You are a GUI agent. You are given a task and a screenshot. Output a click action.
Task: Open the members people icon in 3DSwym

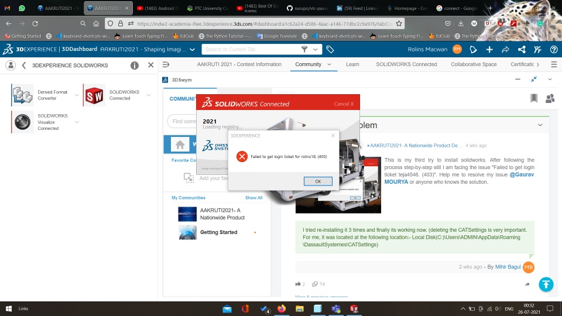[x=550, y=98]
